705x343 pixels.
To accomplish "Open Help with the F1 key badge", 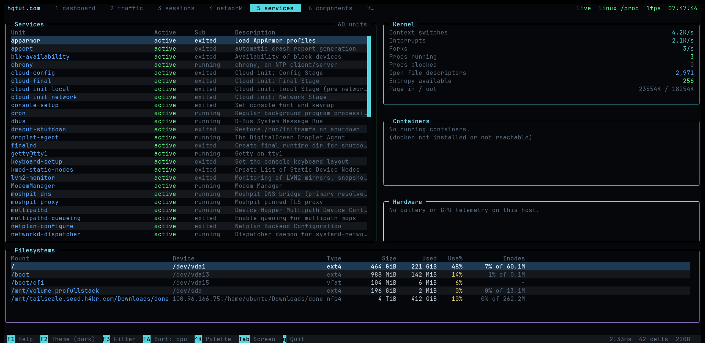I will click(11, 339).
